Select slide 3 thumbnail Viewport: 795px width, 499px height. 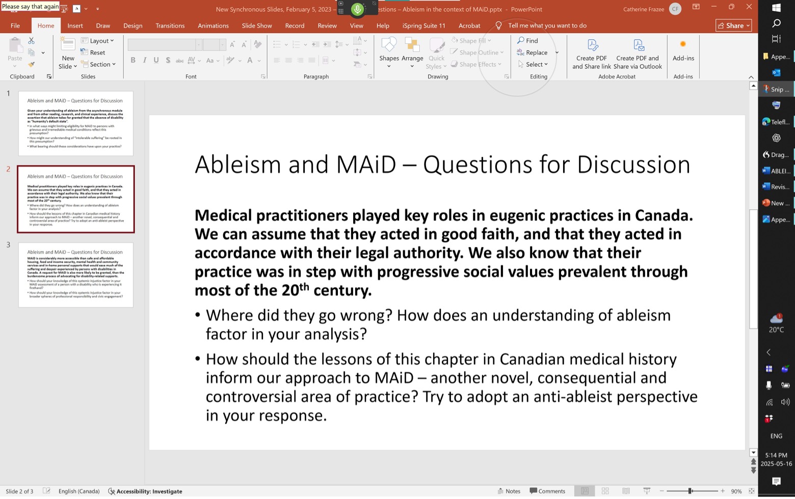(76, 275)
